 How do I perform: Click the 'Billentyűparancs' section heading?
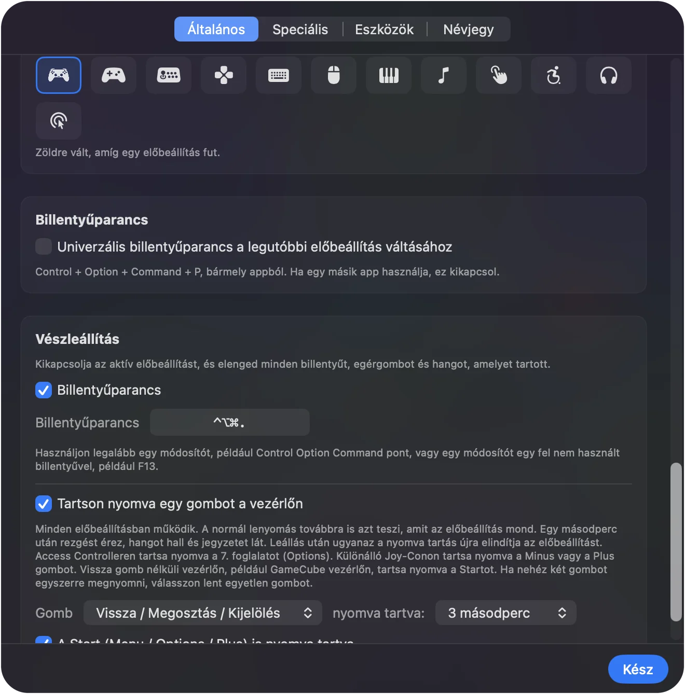tap(92, 220)
